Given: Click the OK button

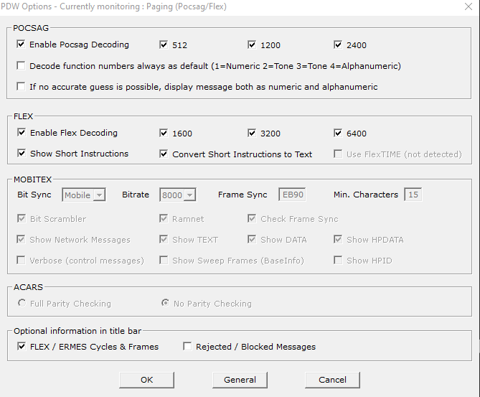Looking at the screenshot, I should pyautogui.click(x=146, y=380).
